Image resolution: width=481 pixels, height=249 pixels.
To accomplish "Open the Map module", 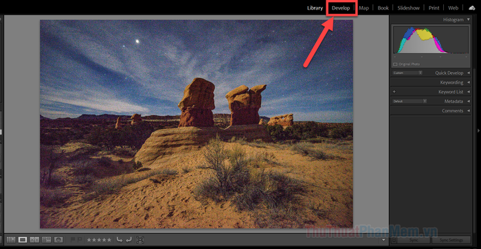I will pos(363,8).
